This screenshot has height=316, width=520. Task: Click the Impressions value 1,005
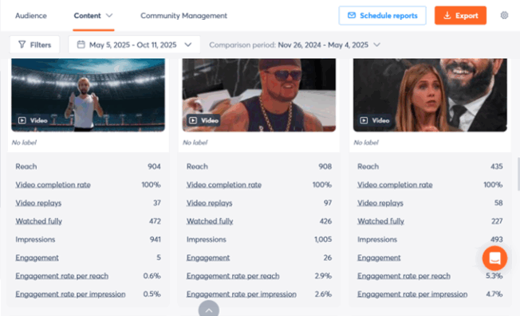[323, 240]
